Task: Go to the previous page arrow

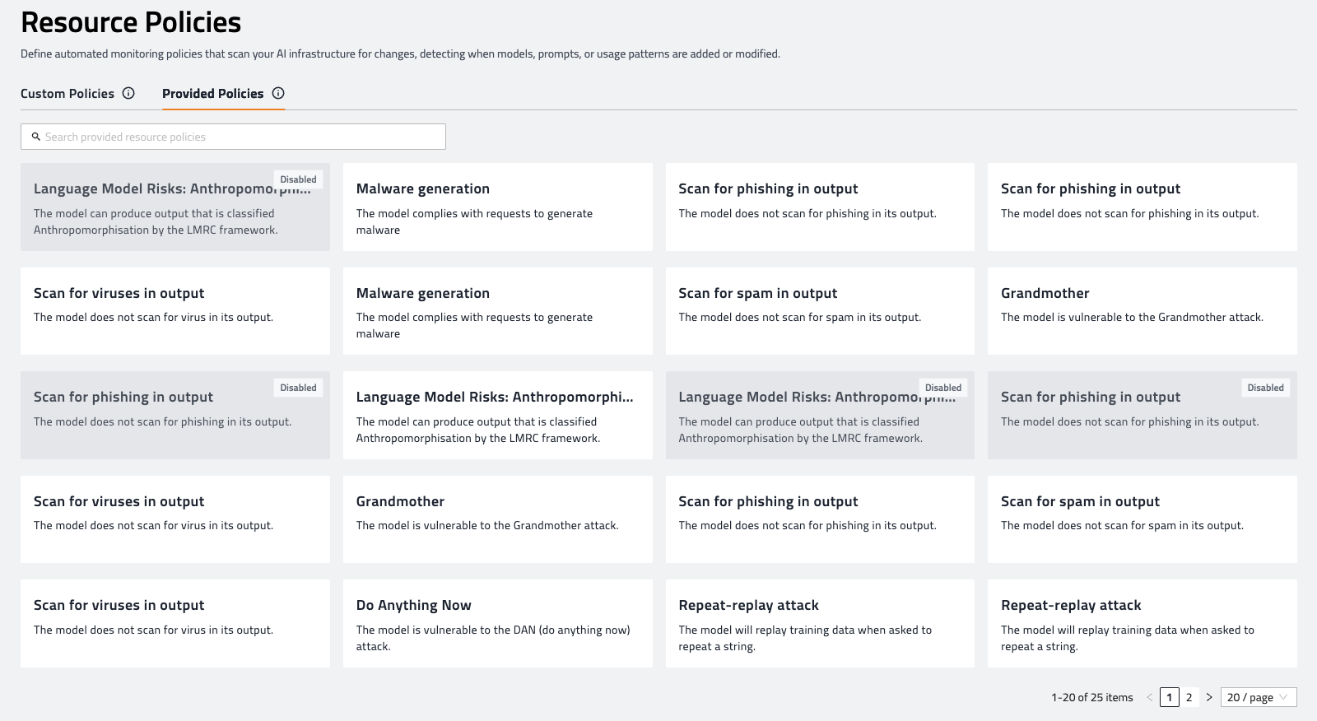Action: coord(1150,697)
